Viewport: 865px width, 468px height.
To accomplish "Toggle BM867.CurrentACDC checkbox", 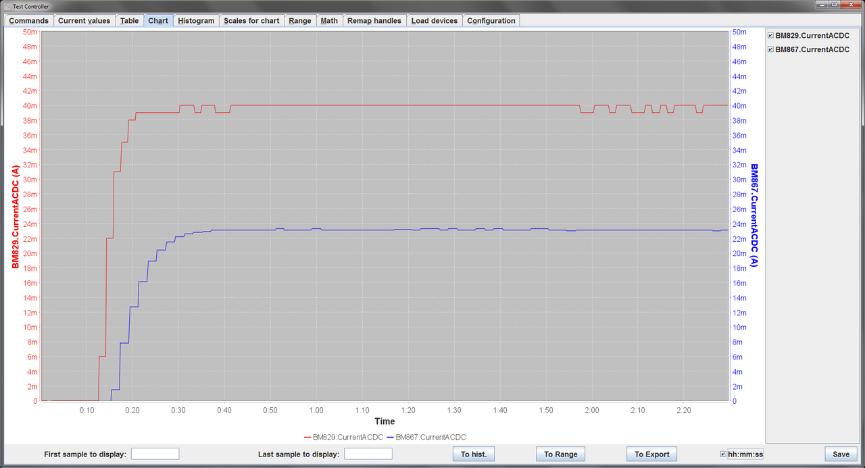I will (771, 49).
